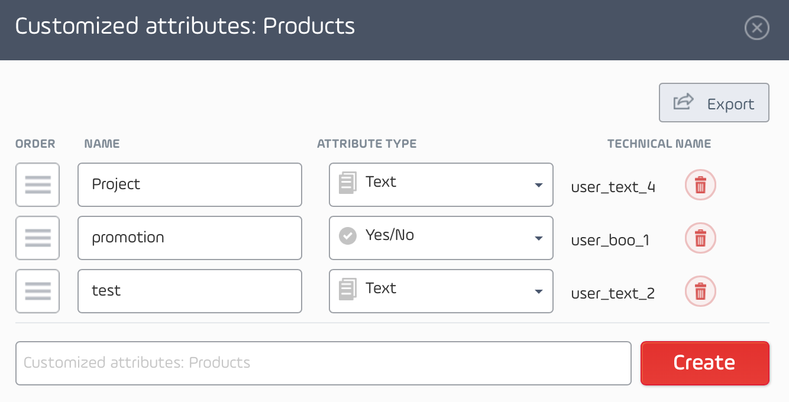Screen dimensions: 789x402
Task: Click the ORDER column header
Action: click(35, 144)
